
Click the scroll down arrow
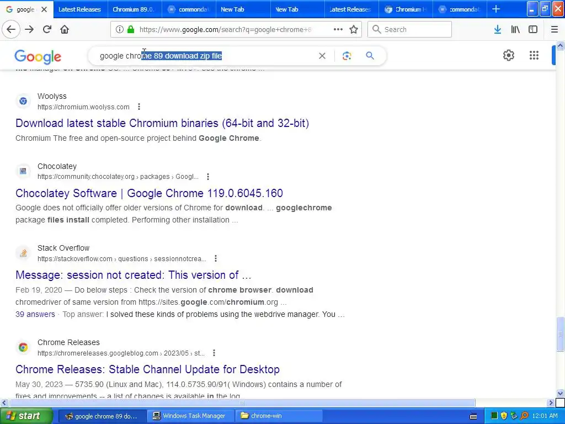560,393
